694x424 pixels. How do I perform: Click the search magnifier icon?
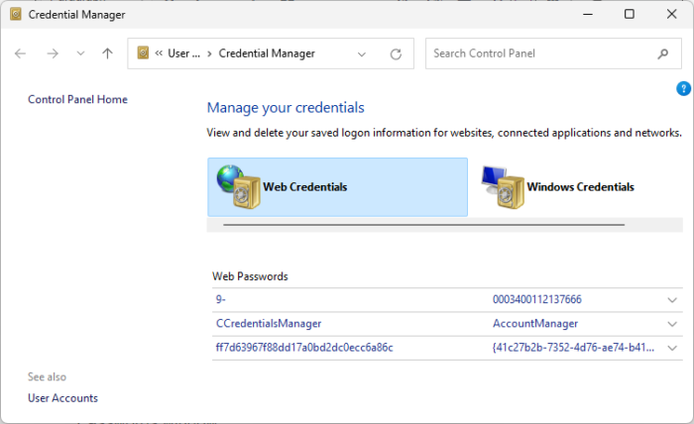662,53
